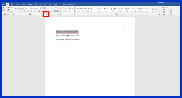Image resolution: width=182 pixels, height=98 pixels.
Task: Switch to the 보기 (View) ribbon tab
Action: point(50,5)
